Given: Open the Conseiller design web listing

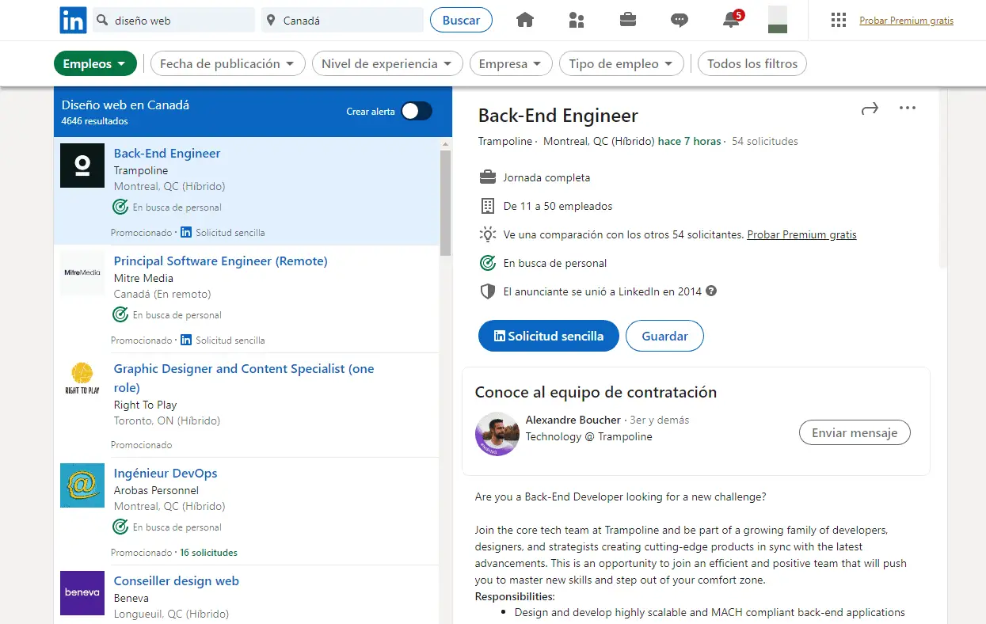Looking at the screenshot, I should point(177,581).
